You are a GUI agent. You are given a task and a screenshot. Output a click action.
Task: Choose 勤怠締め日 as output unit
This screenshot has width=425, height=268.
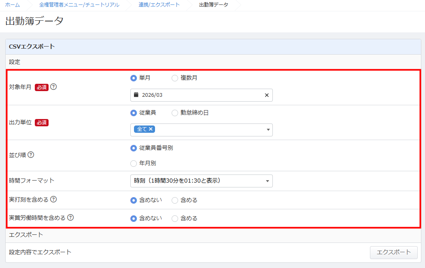click(175, 113)
